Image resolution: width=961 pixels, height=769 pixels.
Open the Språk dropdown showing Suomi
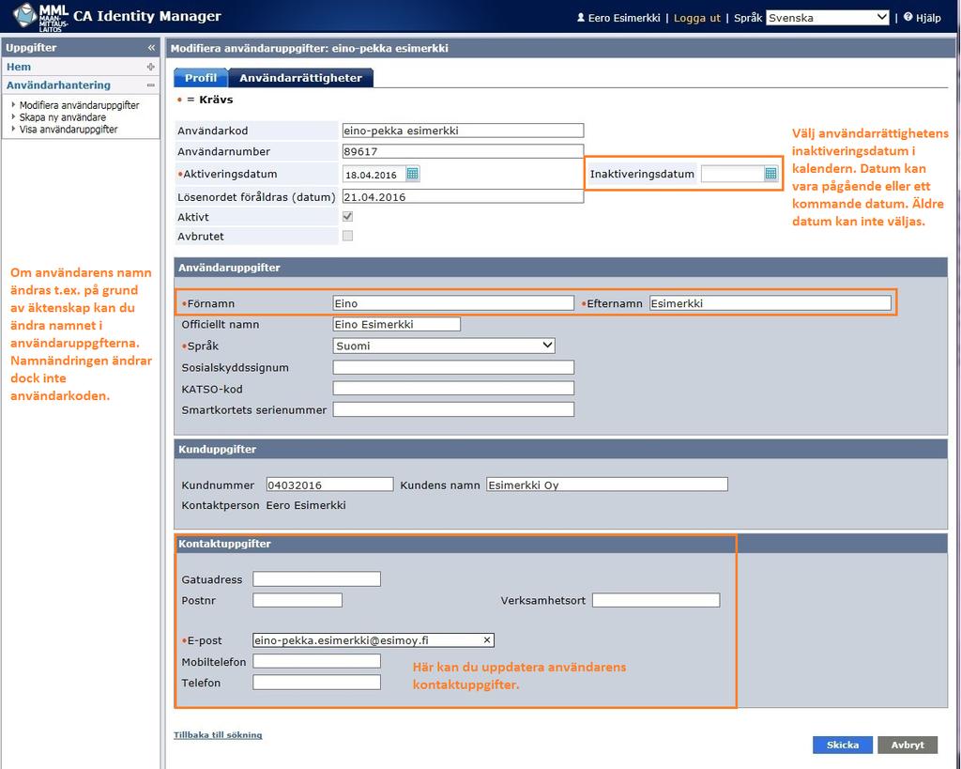point(444,346)
